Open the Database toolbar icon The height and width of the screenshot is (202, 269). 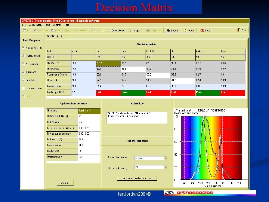(x=41, y=30)
